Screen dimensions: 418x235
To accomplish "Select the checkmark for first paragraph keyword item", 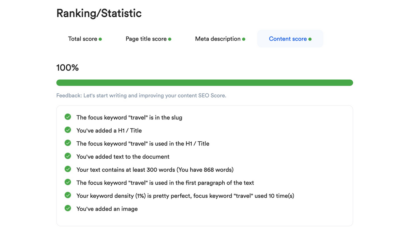I will point(68,182).
